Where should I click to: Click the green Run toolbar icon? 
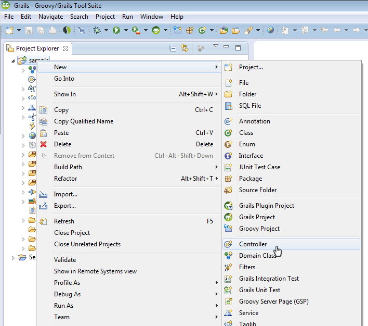pyautogui.click(x=116, y=30)
